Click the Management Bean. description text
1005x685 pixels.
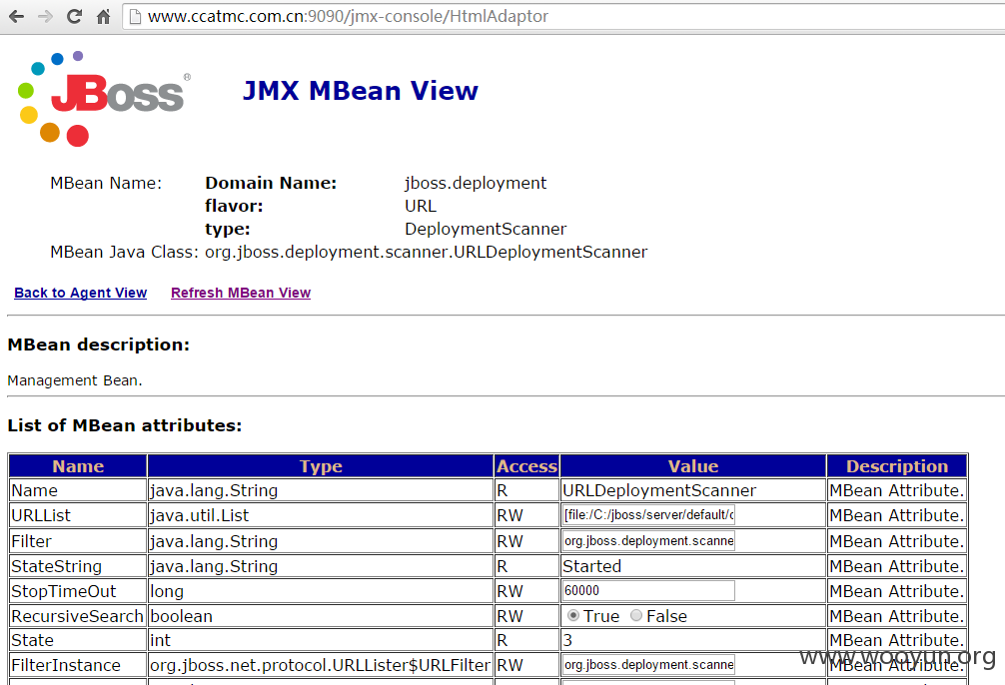tap(74, 380)
